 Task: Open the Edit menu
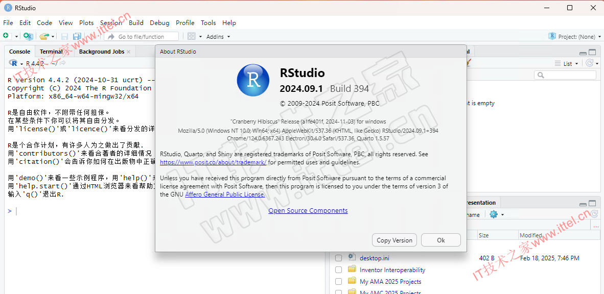pyautogui.click(x=25, y=22)
